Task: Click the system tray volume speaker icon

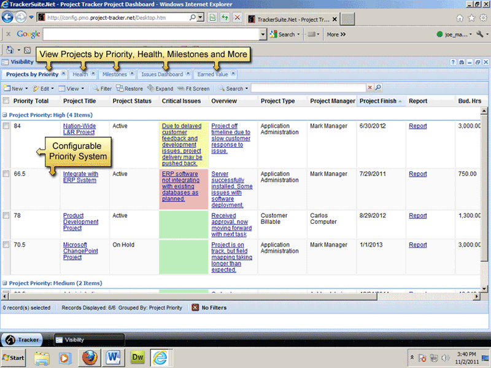Action: (444, 358)
